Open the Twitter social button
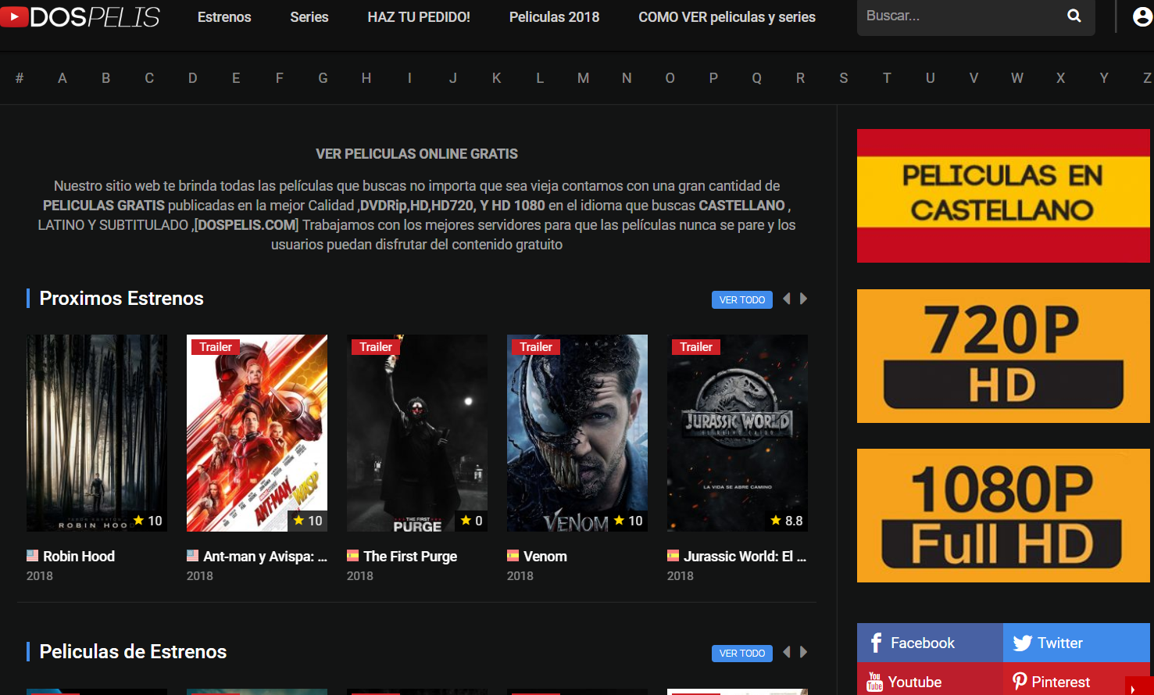1154x695 pixels. point(1077,643)
